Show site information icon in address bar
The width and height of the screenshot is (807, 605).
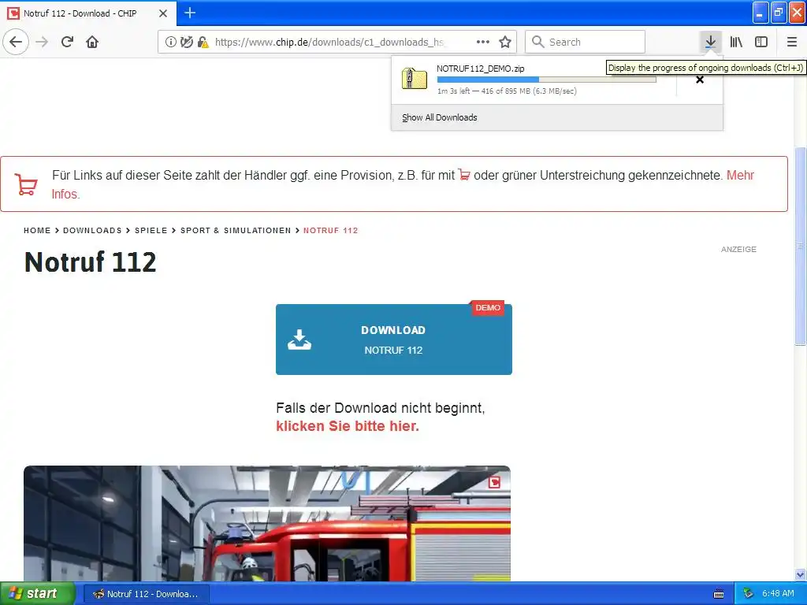click(170, 42)
